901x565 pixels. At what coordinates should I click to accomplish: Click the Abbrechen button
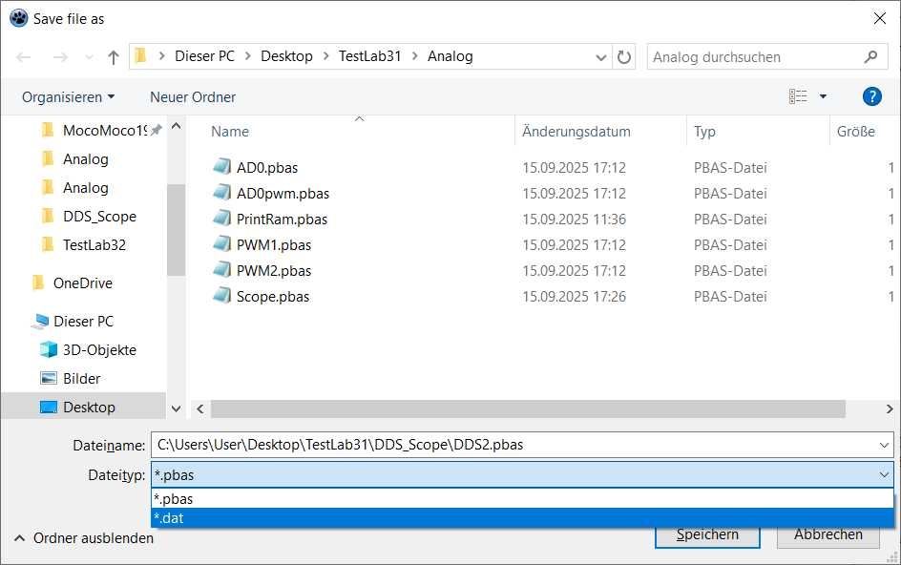click(828, 534)
